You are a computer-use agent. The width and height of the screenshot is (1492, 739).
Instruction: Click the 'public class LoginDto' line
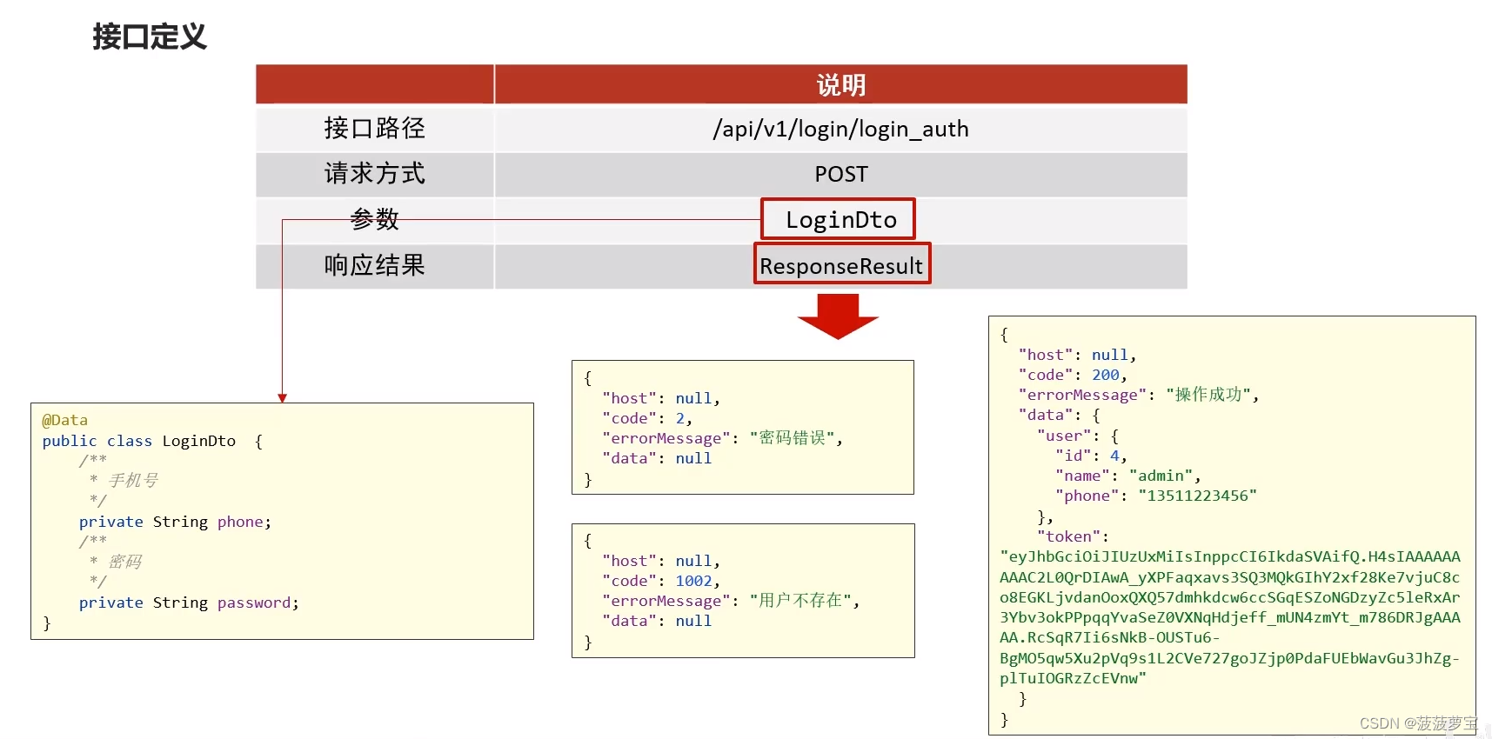(x=152, y=441)
